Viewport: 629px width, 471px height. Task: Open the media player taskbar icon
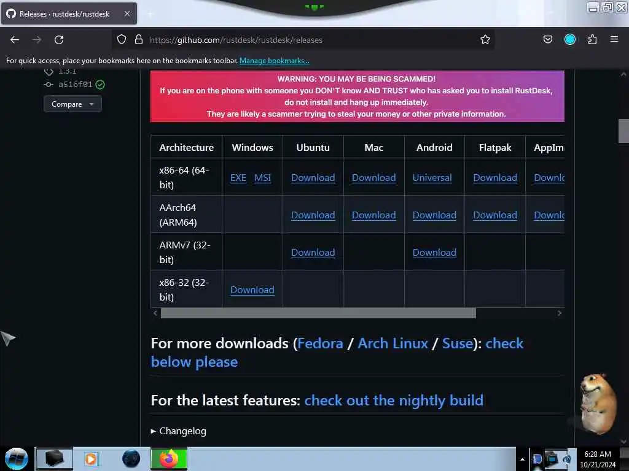(91, 459)
